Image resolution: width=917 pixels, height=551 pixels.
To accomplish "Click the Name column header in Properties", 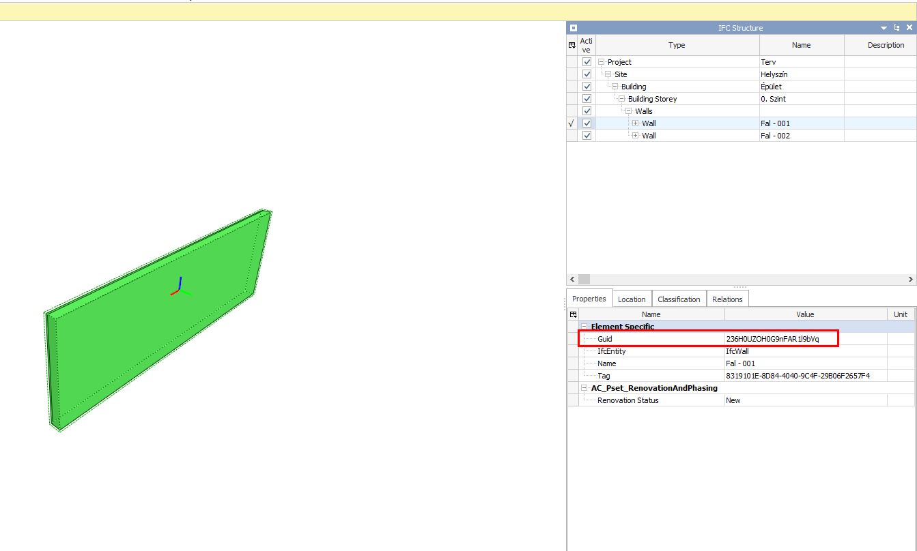I will (651, 314).
